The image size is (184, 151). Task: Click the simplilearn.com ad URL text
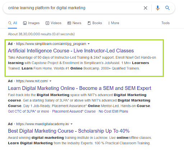point(51,44)
